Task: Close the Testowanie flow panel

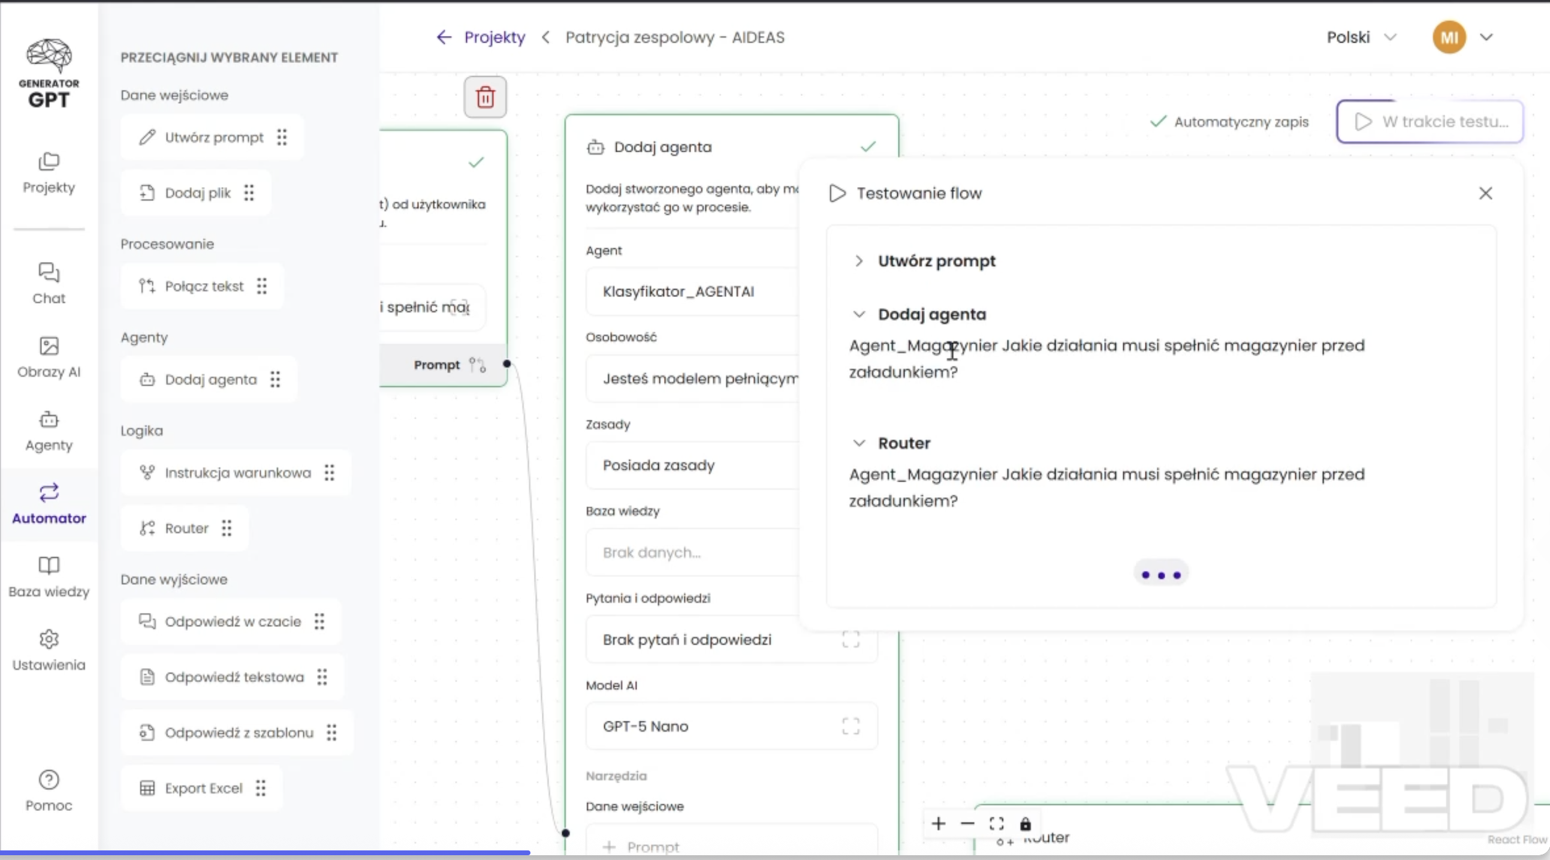Action: (1485, 193)
